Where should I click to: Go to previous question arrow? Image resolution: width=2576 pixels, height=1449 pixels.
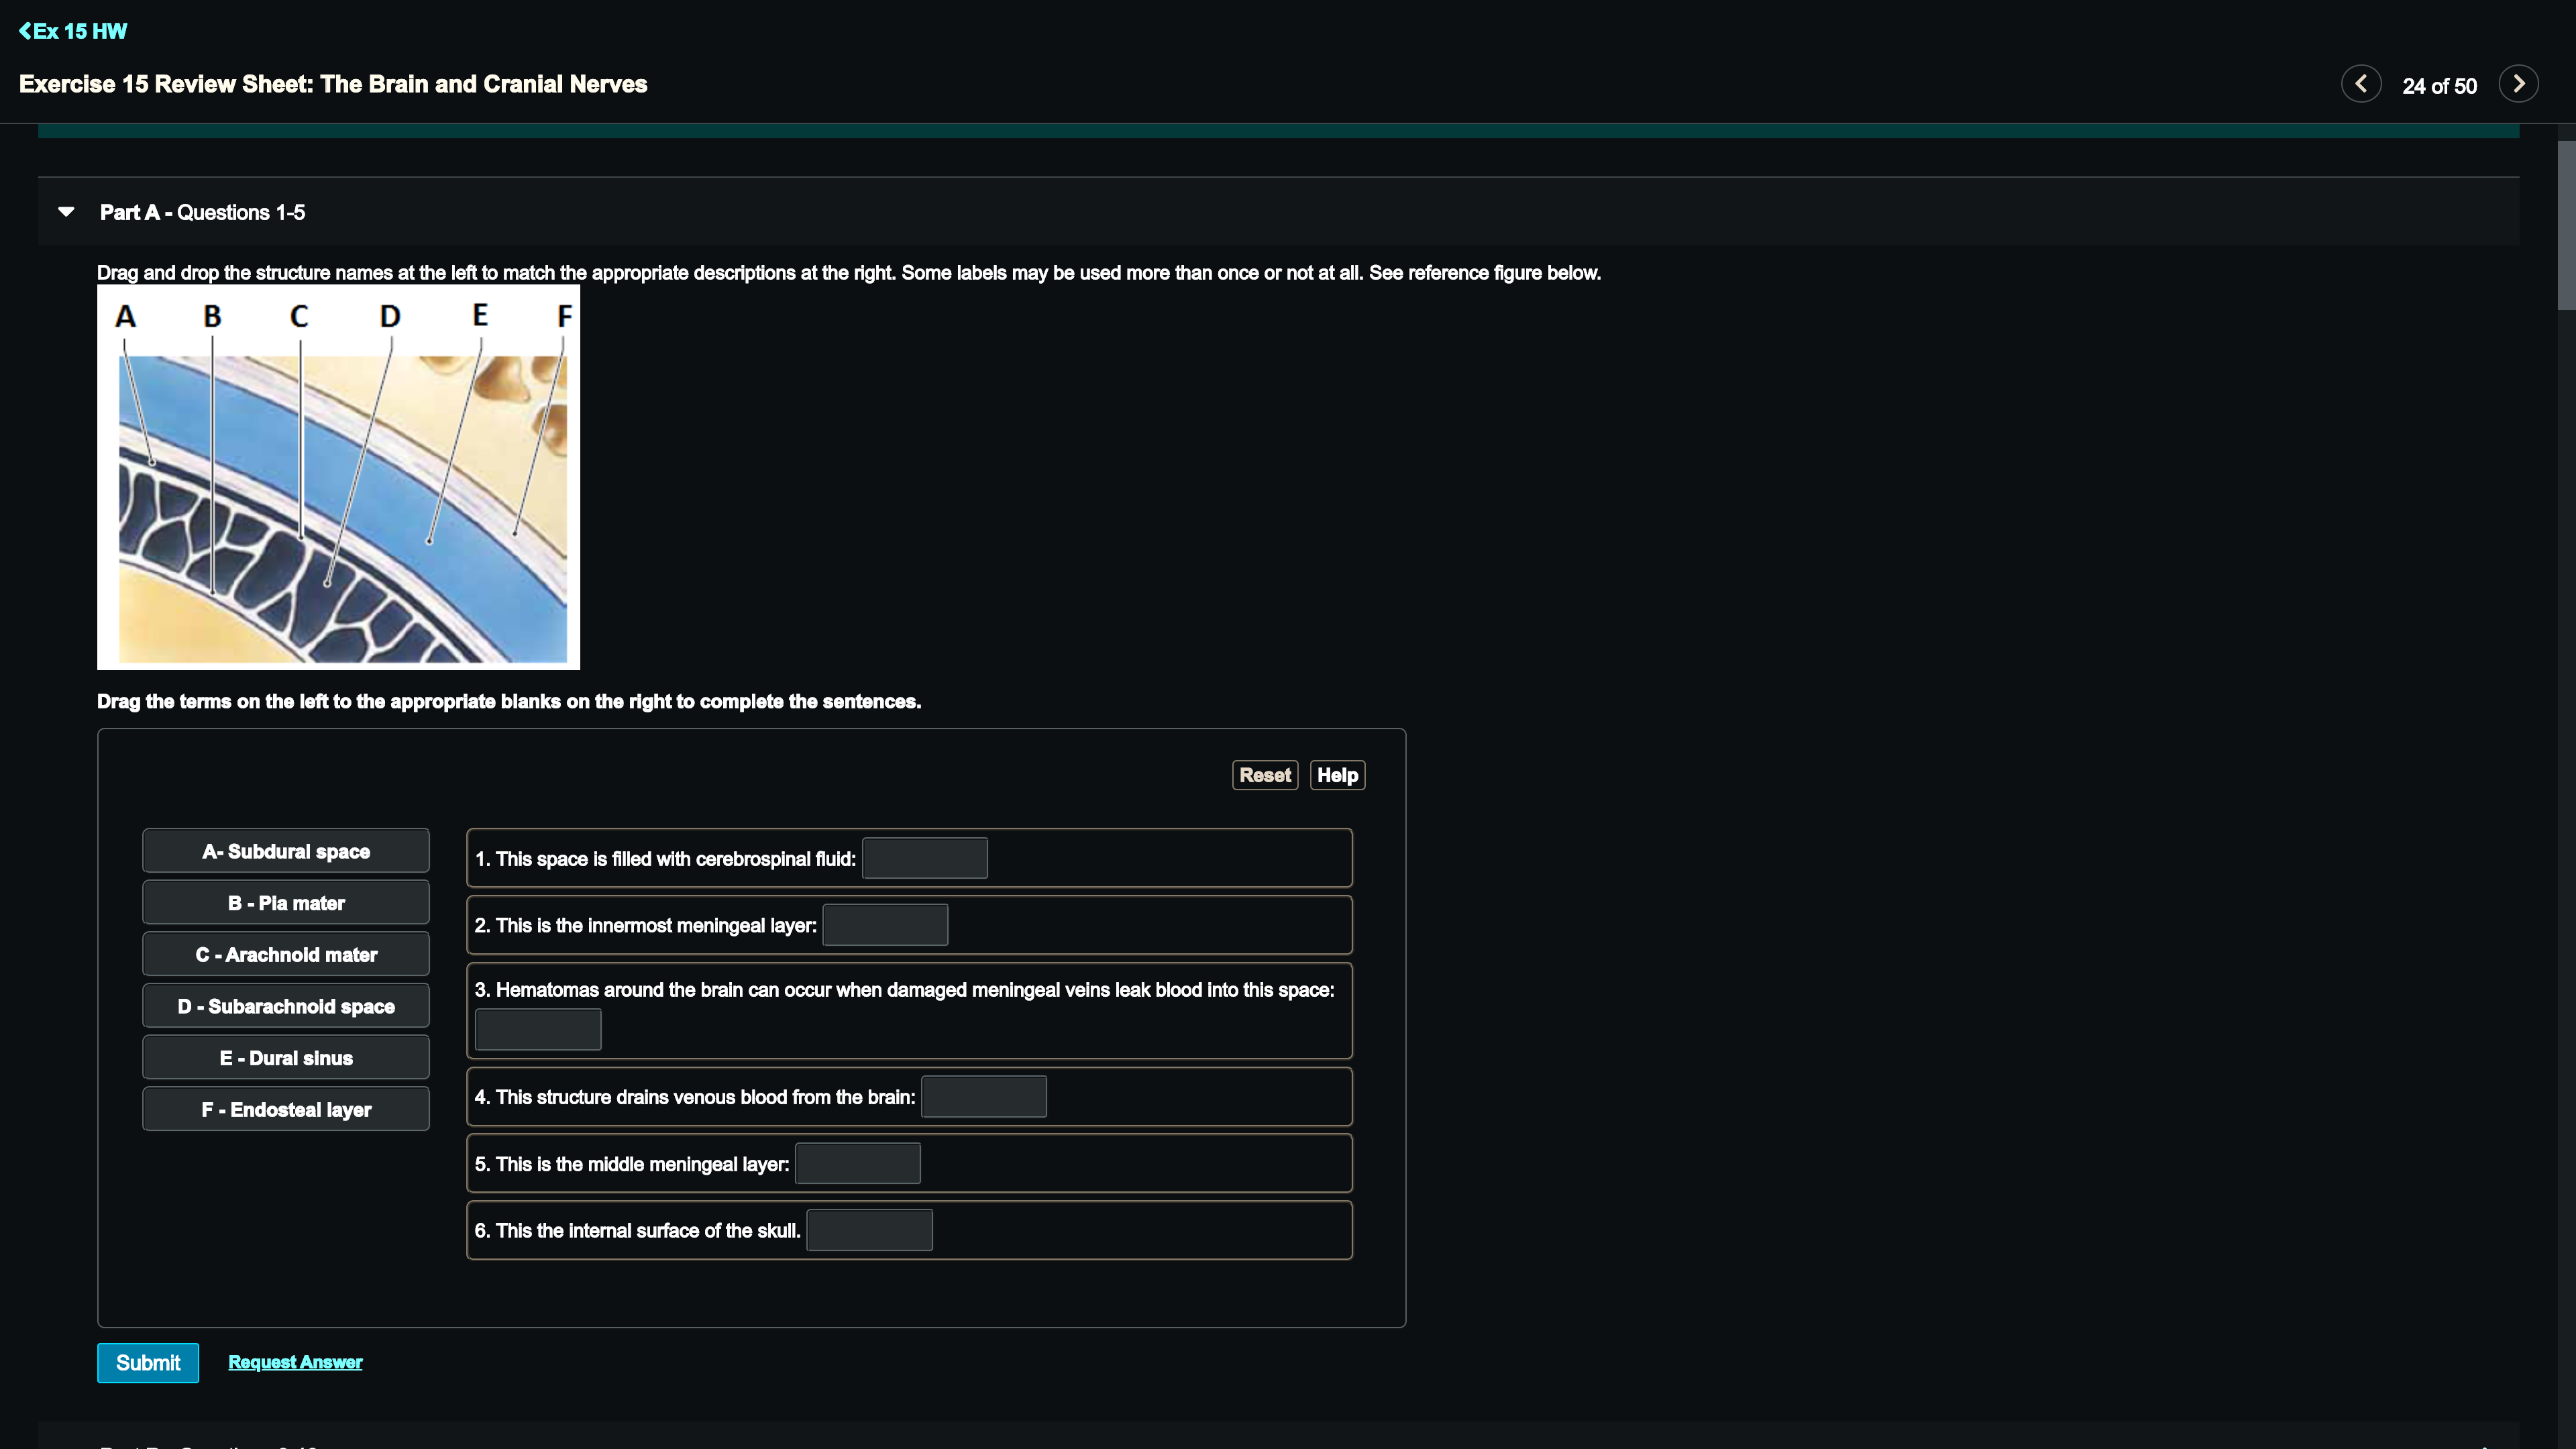pos(2361,84)
